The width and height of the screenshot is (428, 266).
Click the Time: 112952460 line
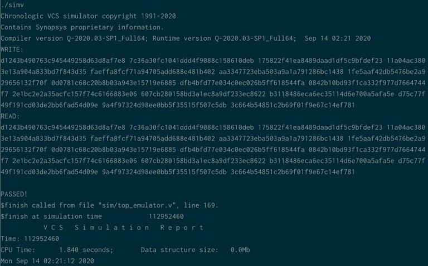pos(30,238)
